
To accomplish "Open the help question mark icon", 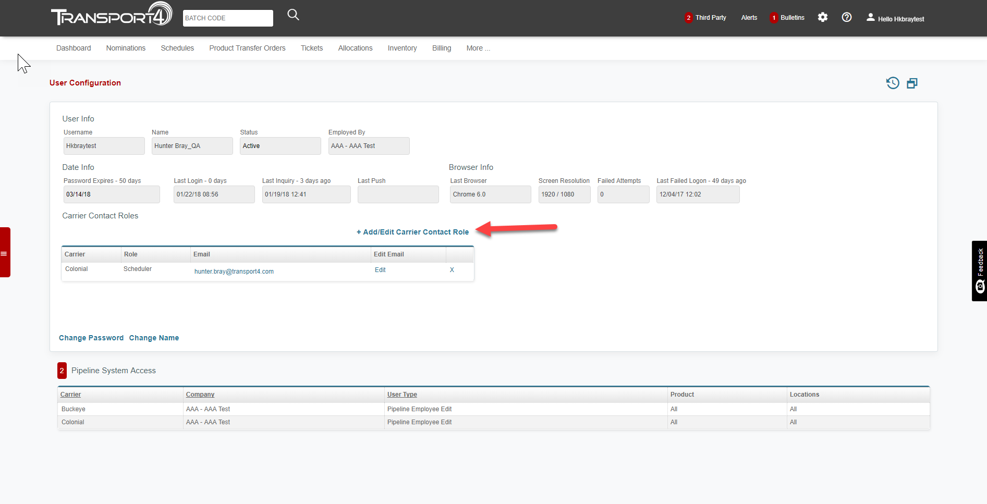I will [846, 17].
